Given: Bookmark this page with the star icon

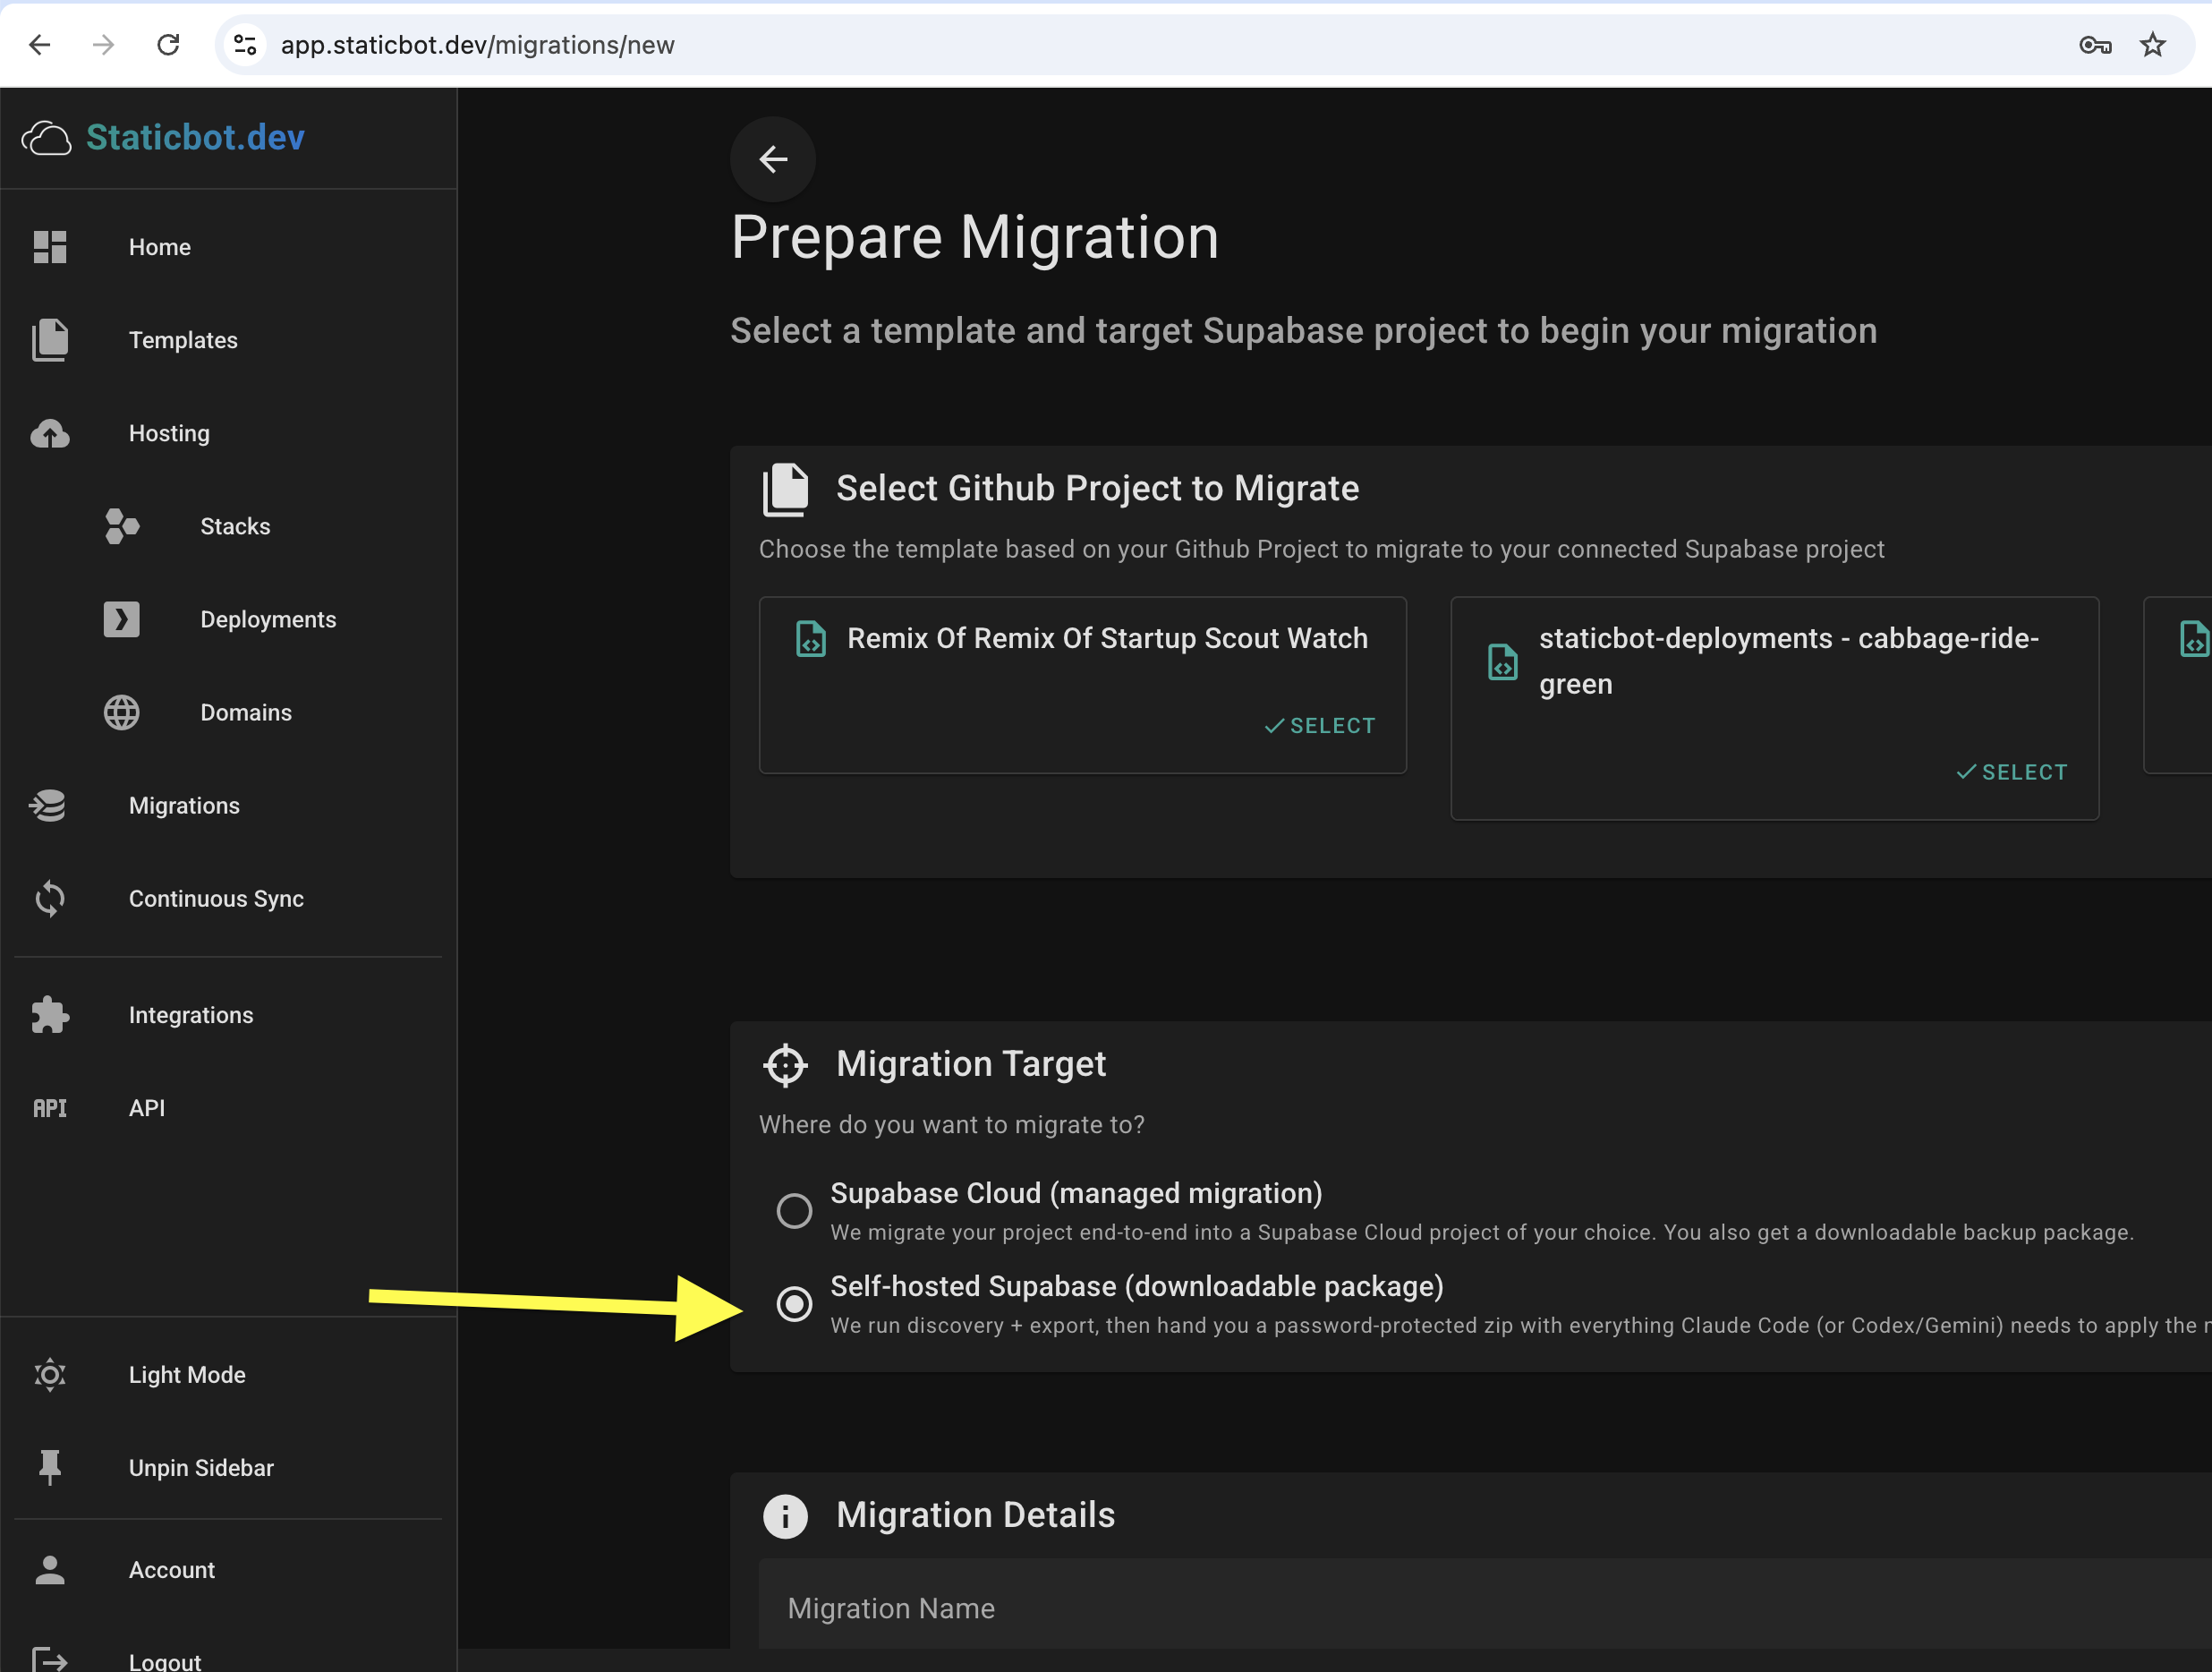Looking at the screenshot, I should coord(2152,45).
